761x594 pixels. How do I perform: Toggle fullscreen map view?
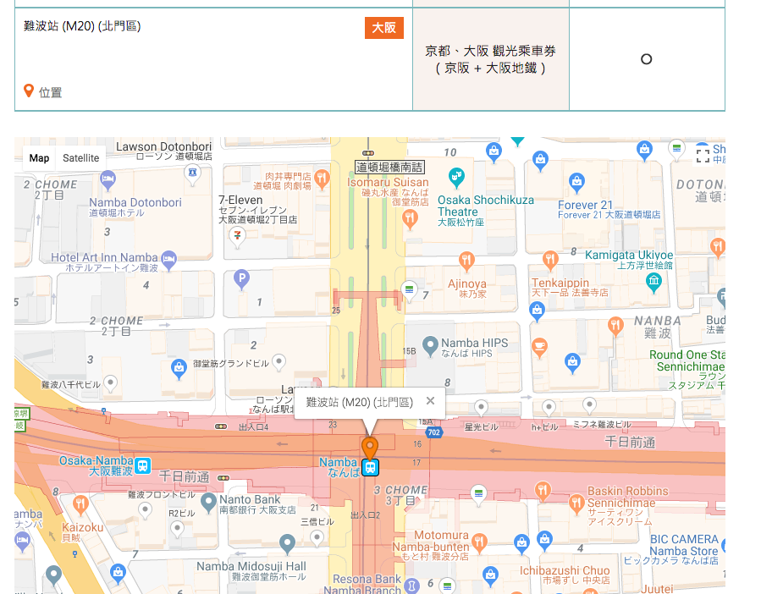[x=703, y=156]
